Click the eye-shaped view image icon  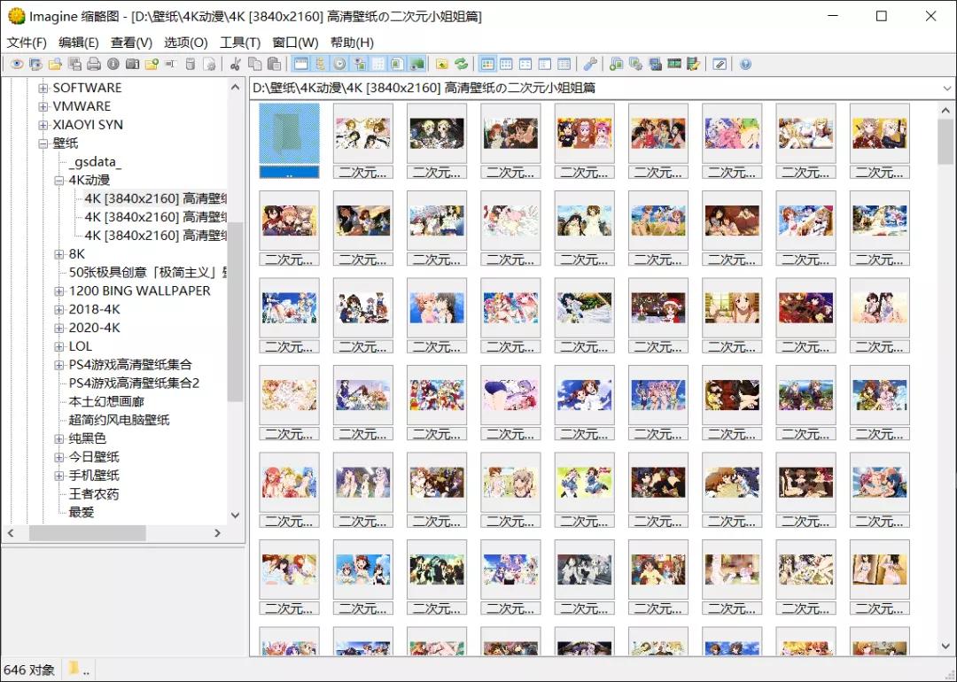coord(17,64)
